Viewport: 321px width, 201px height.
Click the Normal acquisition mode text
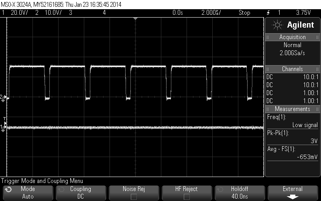click(293, 45)
